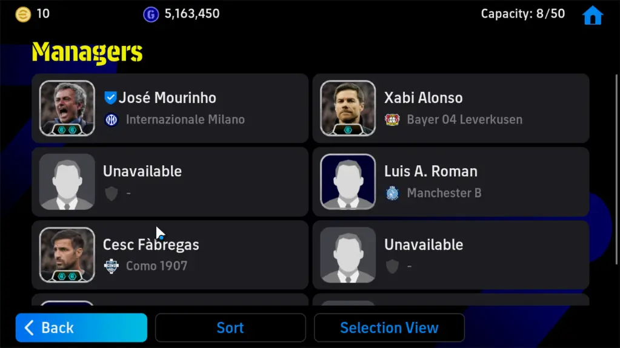Tap the back arrow chevron icon
620x348 pixels.
pos(29,327)
